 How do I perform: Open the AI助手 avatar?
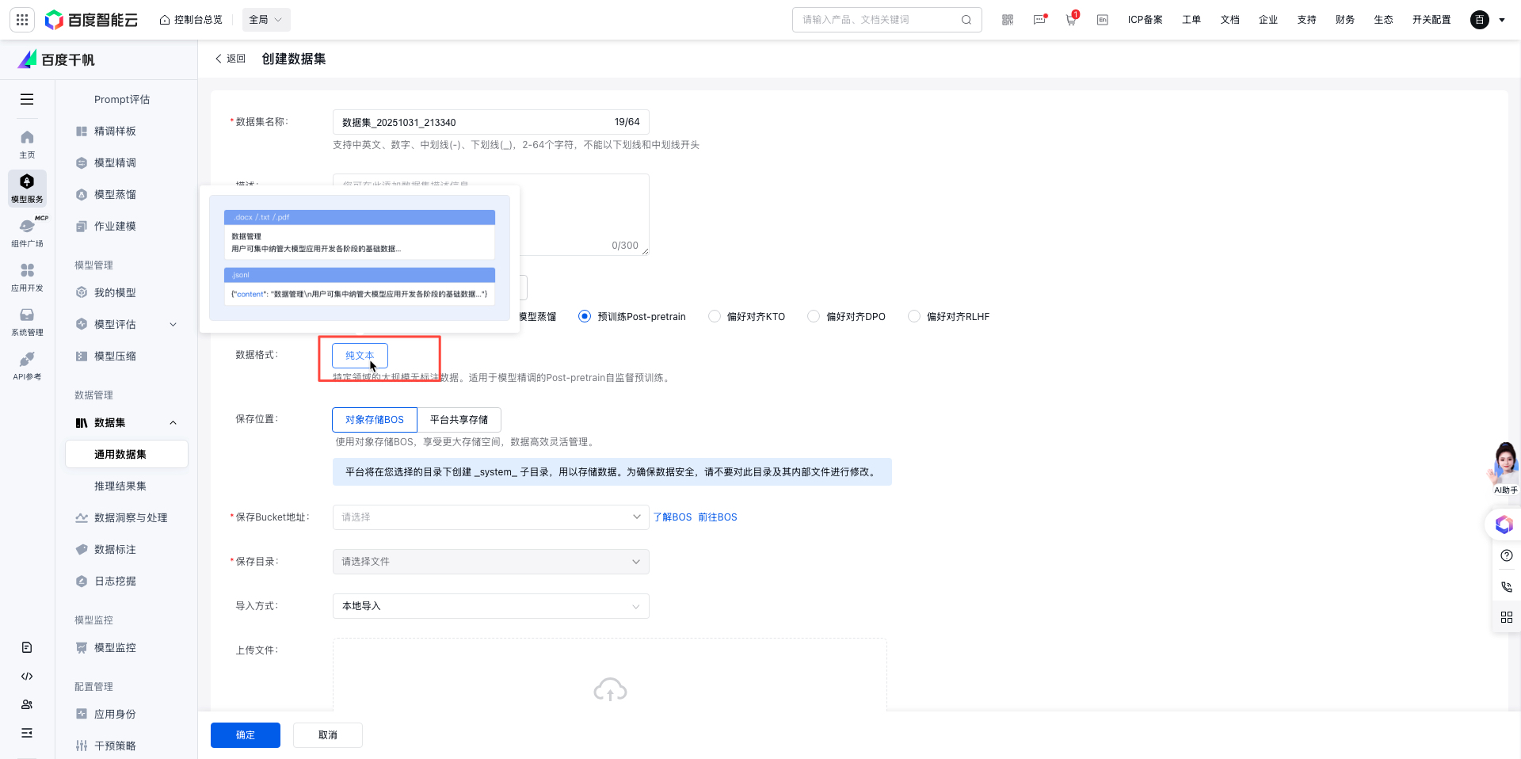tap(1504, 467)
